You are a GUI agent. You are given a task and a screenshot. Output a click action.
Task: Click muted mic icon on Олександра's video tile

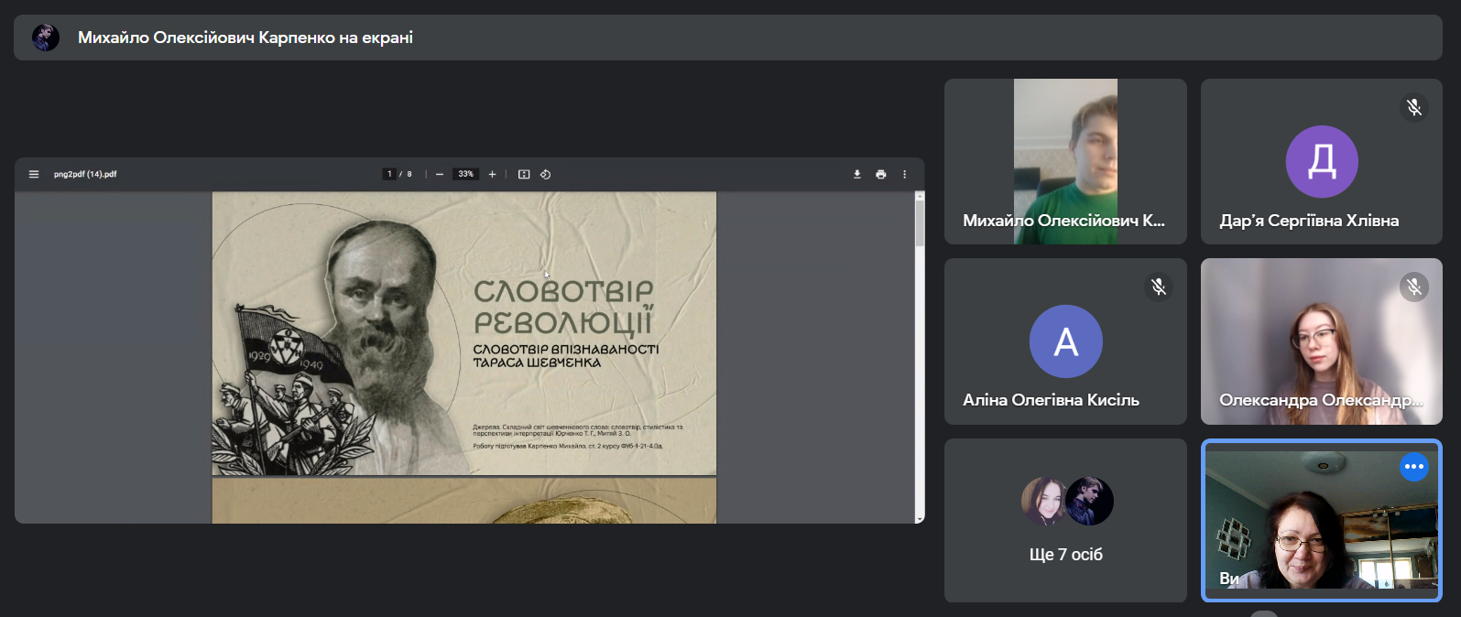[x=1414, y=287]
